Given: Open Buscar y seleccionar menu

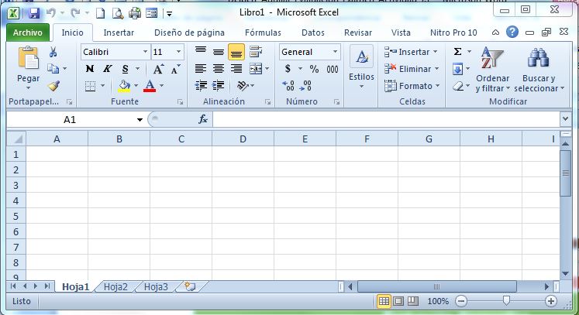Looking at the screenshot, I should (539, 69).
